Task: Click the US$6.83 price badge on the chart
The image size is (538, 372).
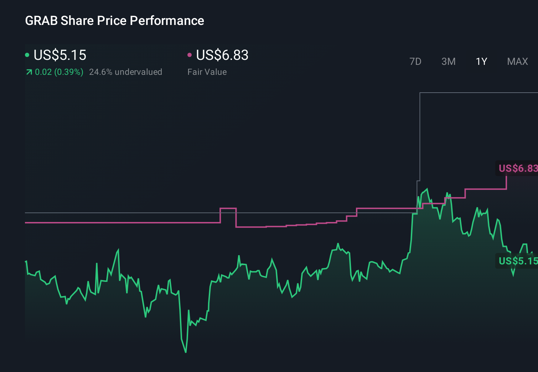Action: 518,168
